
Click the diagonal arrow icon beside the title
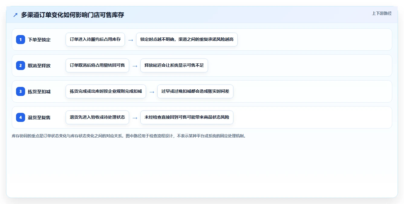click(x=15, y=15)
